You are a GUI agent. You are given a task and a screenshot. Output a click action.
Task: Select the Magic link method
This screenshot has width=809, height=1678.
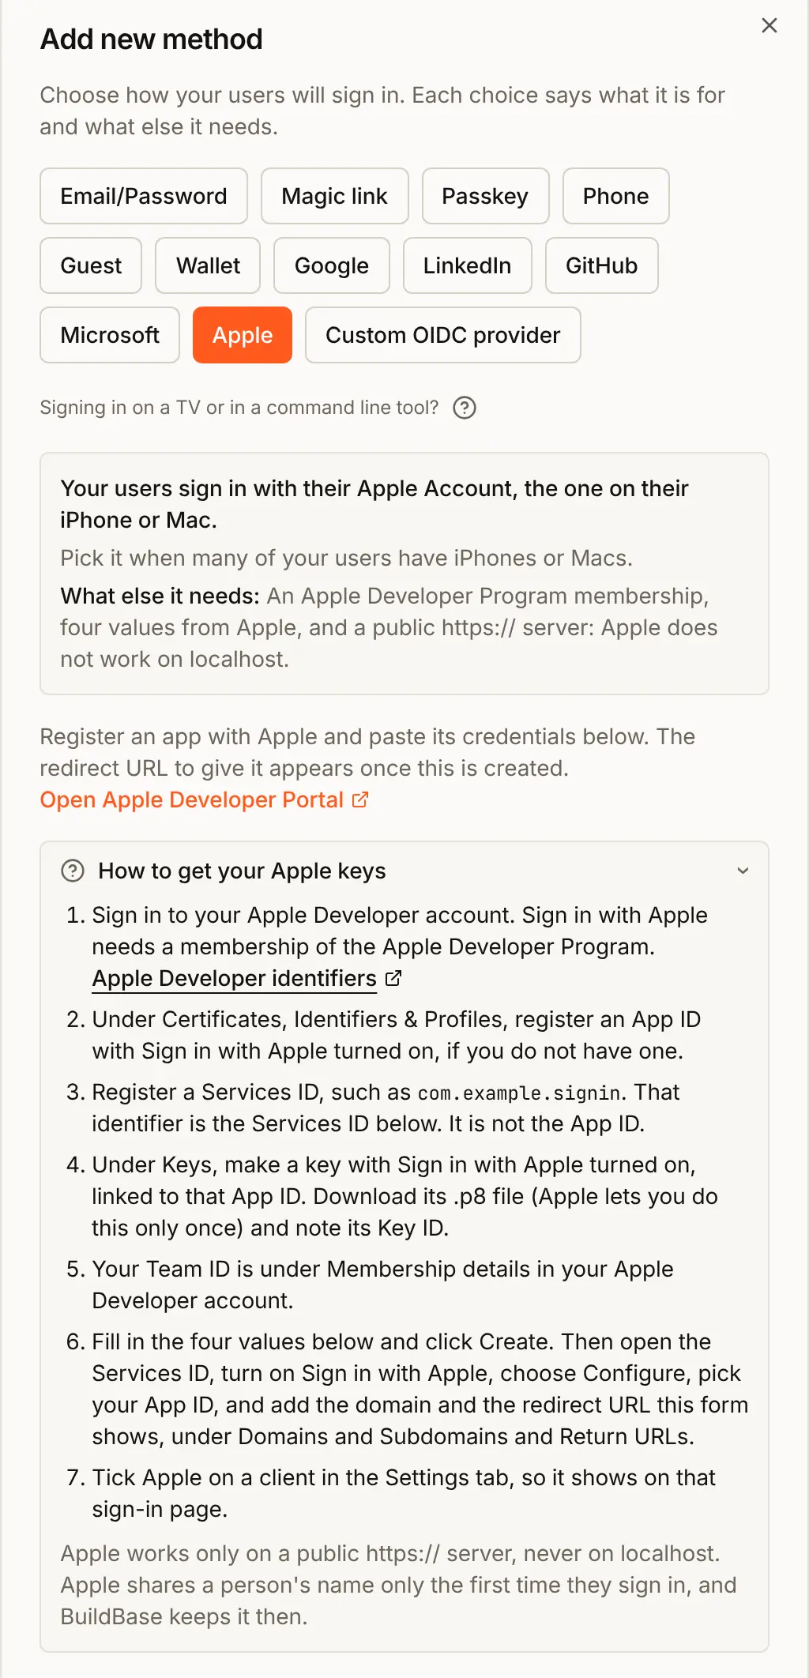335,196
